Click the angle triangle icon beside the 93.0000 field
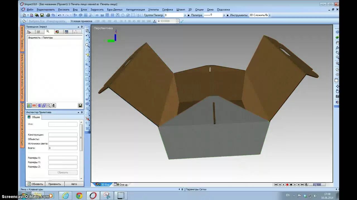The image size is (357, 200). (x=154, y=21)
